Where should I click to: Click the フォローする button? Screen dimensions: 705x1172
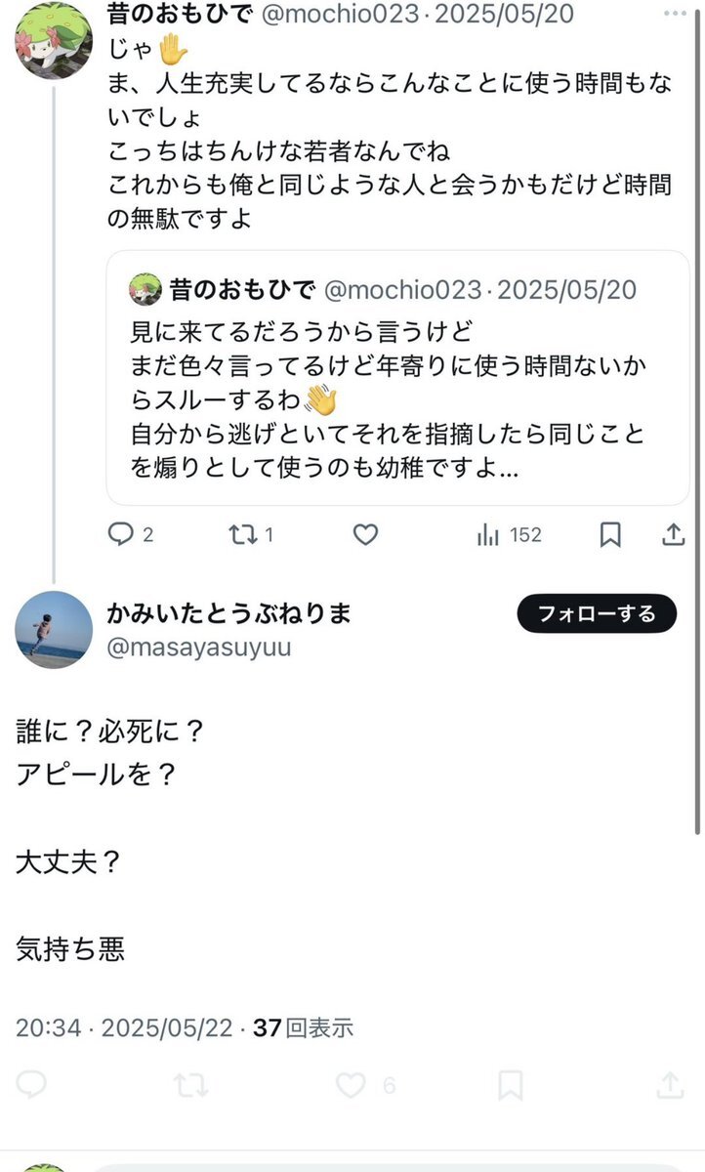(x=597, y=613)
